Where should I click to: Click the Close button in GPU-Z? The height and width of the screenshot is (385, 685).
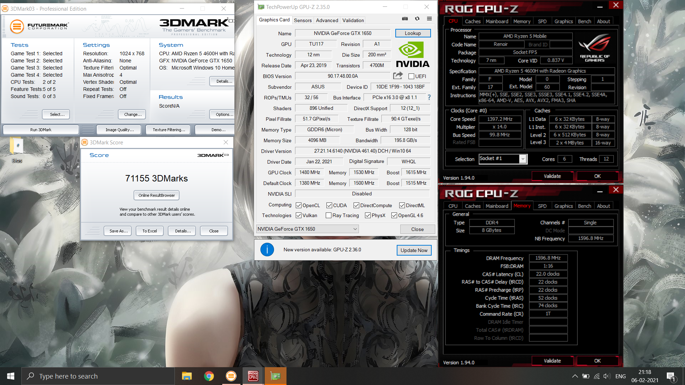(417, 229)
